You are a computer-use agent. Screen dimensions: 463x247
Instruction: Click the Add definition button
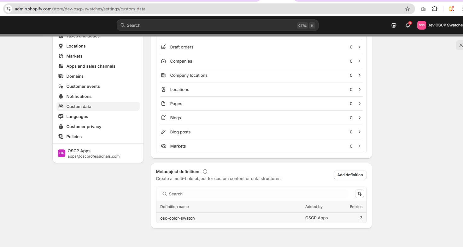tap(350, 175)
